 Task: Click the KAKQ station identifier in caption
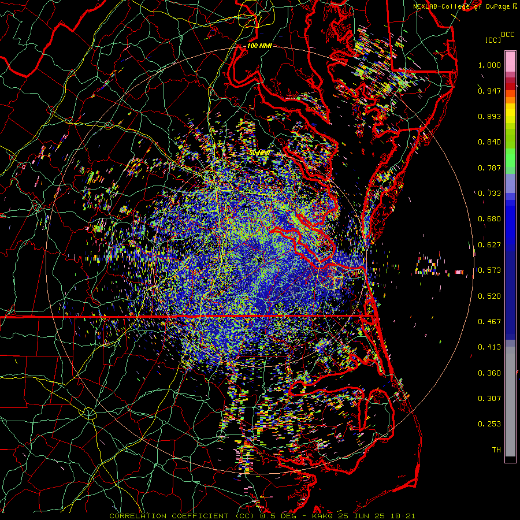tap(324, 516)
